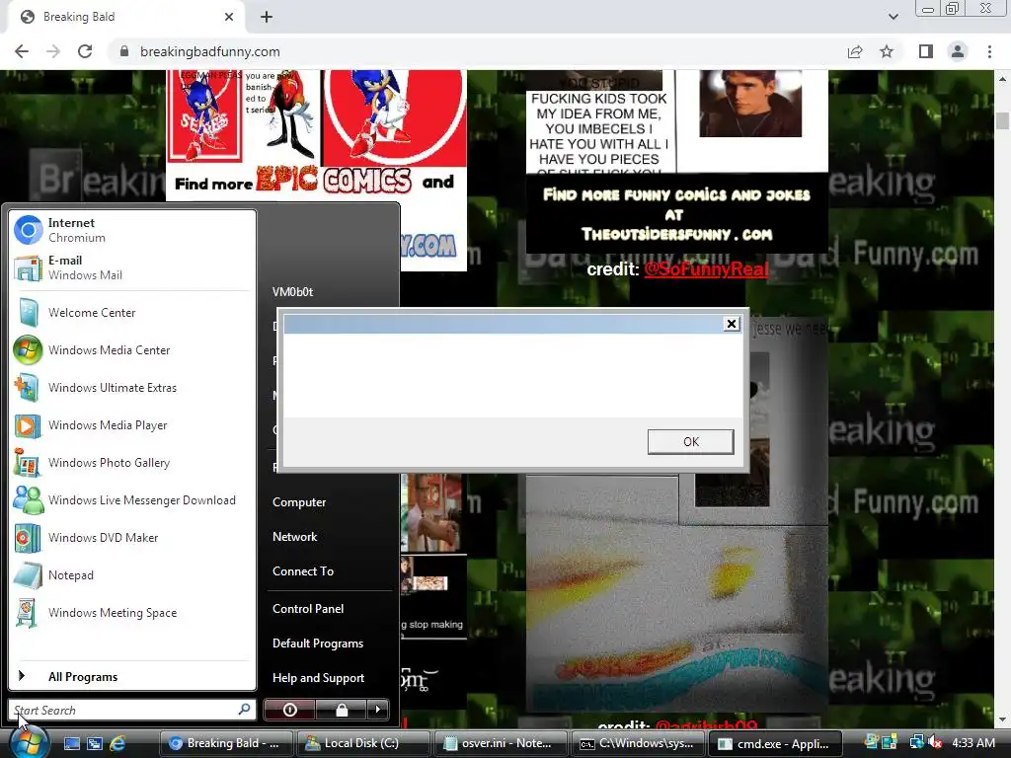Click the page vertical scrollbar thumb
The width and height of the screenshot is (1011, 758).
pyautogui.click(x=1001, y=120)
